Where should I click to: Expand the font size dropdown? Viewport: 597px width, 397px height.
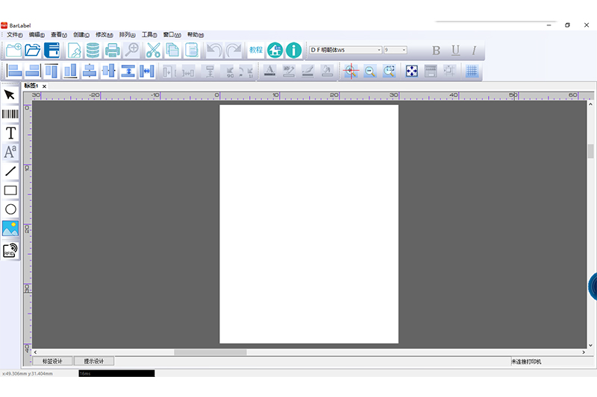pos(404,50)
